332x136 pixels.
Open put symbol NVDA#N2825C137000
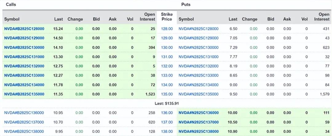click(199, 122)
